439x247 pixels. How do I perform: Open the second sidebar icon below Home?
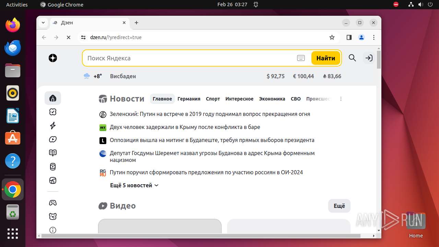[53, 112]
